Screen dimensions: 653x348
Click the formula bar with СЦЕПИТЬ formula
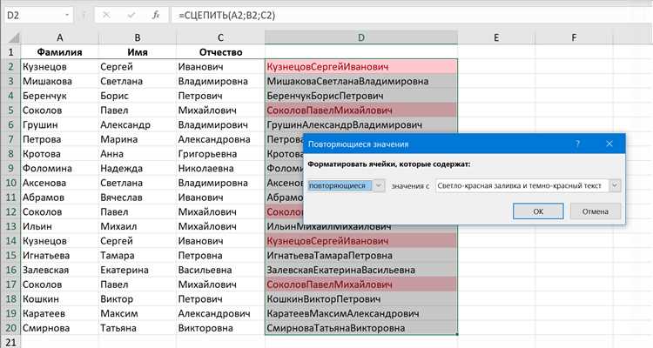coord(410,16)
